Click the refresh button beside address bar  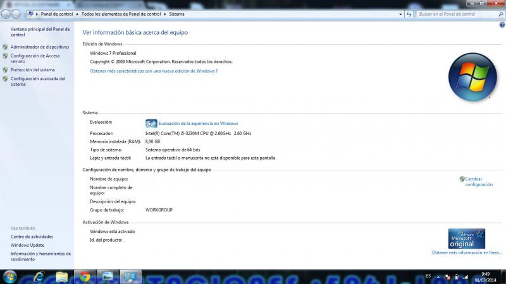click(x=409, y=14)
